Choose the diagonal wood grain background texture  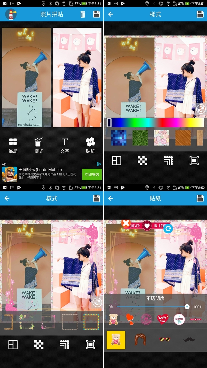[x=183, y=138]
